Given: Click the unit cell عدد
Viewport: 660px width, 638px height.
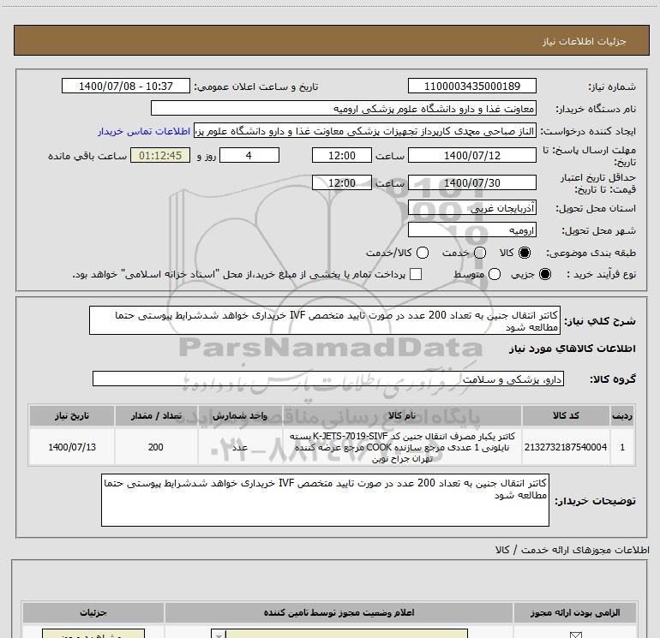Looking at the screenshot, I should [x=240, y=447].
